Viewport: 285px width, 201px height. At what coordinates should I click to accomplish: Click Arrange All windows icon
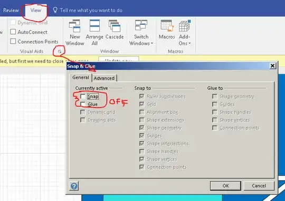click(94, 26)
